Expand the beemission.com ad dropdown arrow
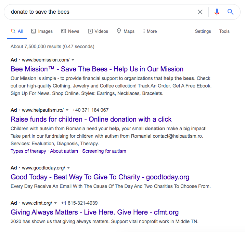Screen dimensions: 245x232 pyautogui.click(x=73, y=60)
